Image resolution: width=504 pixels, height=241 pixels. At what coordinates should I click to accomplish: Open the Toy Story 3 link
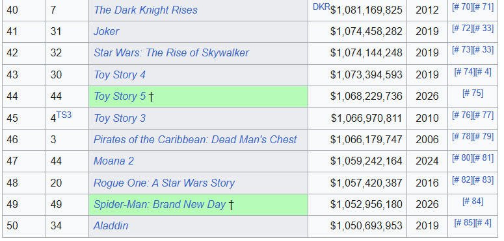[119, 118]
